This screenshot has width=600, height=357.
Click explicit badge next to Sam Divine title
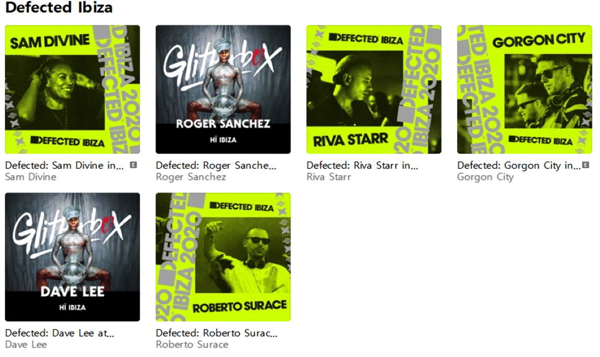[133, 165]
